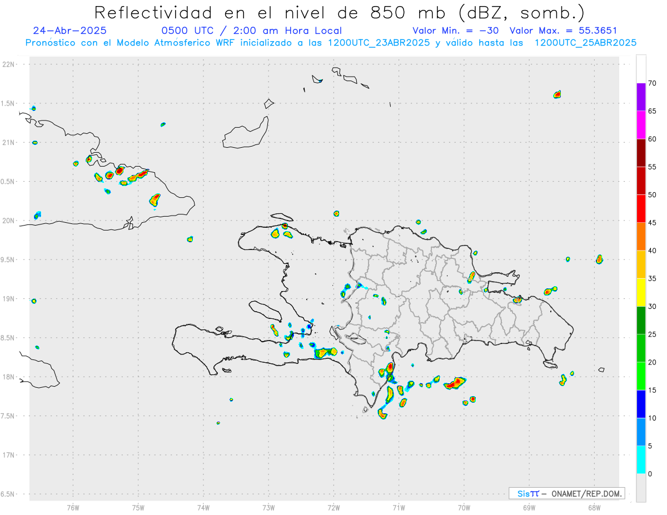Image resolution: width=667 pixels, height=515 pixels.
Task: Click the magenta 60–65 dBZ colorbar segment
Action: click(641, 125)
